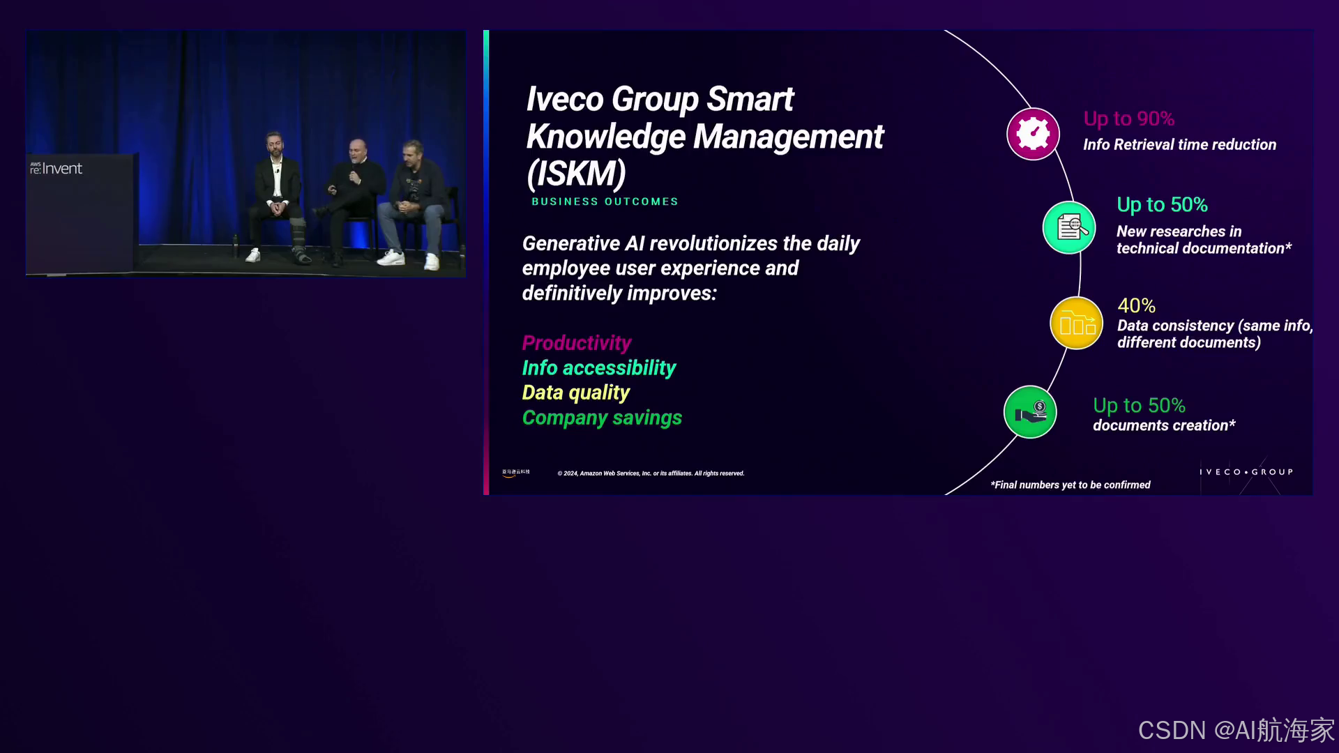Click the speaker video thumbnail
Viewport: 1339px width, 753px height.
pos(245,153)
